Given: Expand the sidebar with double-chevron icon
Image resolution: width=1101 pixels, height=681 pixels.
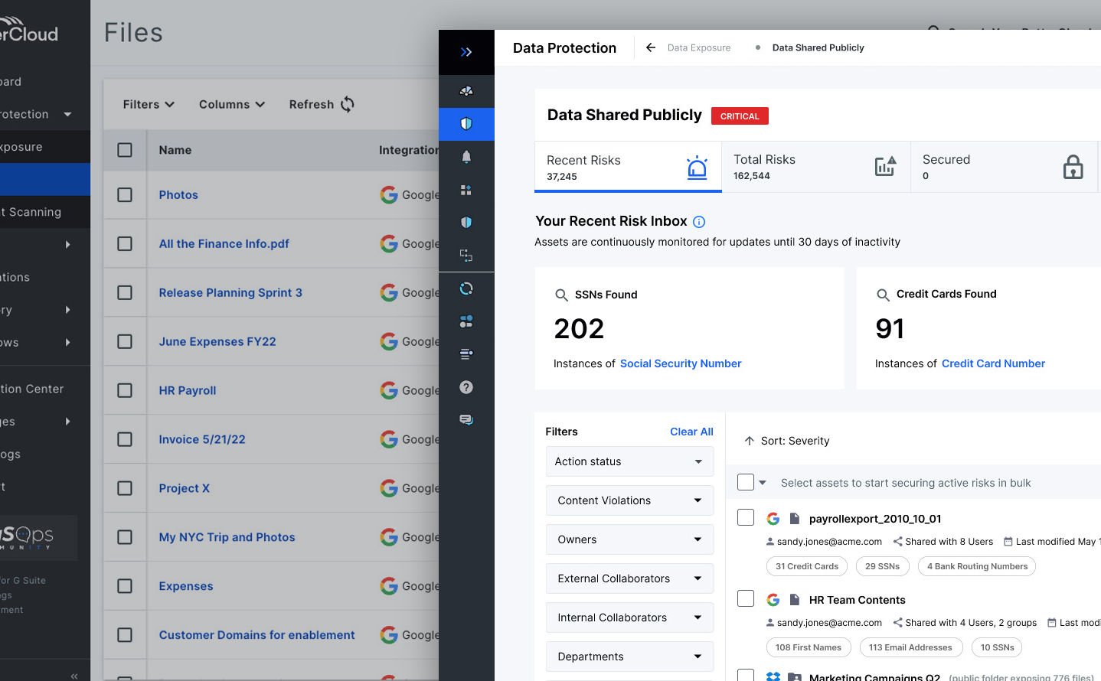Looking at the screenshot, I should (466, 52).
